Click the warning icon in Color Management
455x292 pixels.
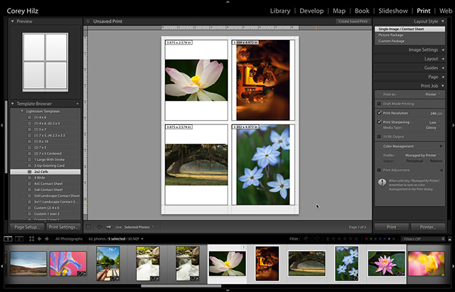(382, 183)
